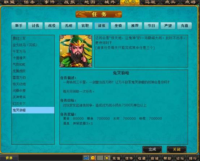
Task: Open the 马厩 stable menu
Action: 150,2
